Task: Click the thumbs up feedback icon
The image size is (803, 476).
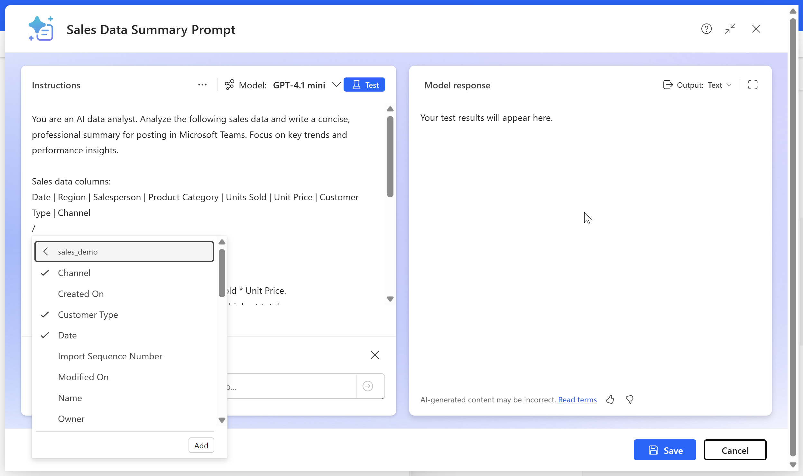Action: point(610,400)
